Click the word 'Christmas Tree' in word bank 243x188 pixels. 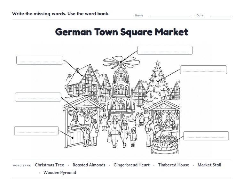(50, 165)
